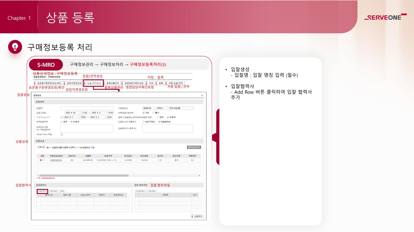Screen dimensions: 414x232
Task: Select 불가 radio for 반복입찰가능여부
Action: 153,113
